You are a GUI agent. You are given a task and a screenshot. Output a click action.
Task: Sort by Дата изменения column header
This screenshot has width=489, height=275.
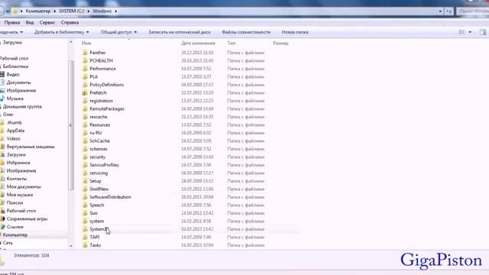tap(199, 43)
